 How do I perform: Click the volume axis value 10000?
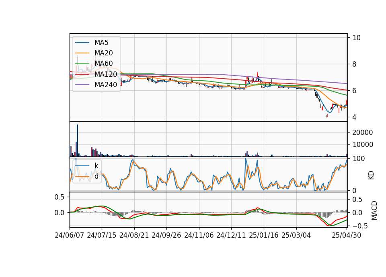coord(363,145)
